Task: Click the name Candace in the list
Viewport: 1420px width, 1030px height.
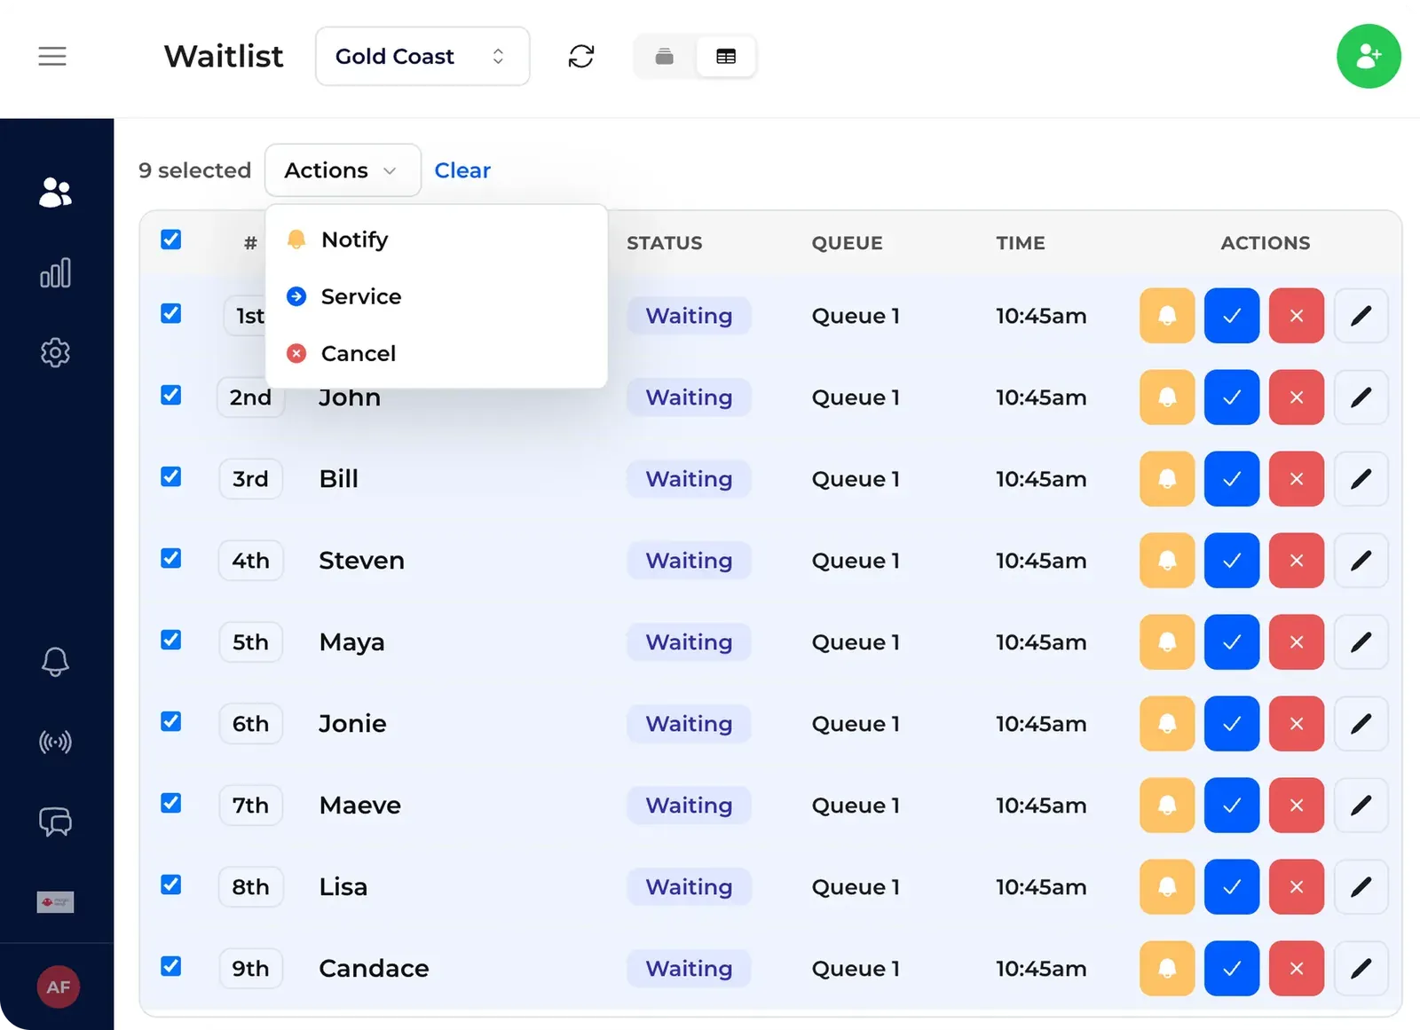Action: pos(374,969)
